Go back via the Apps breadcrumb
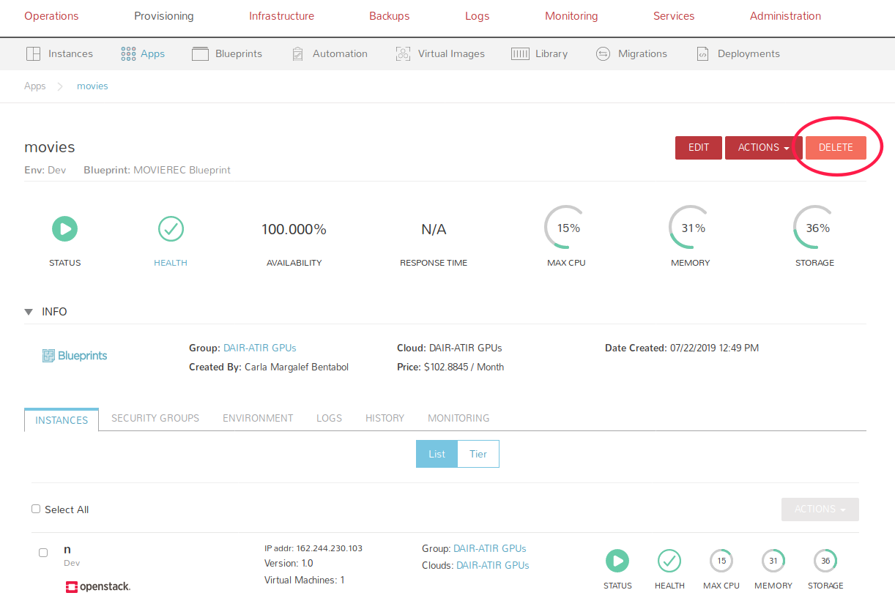This screenshot has height=601, width=895. pos(34,86)
